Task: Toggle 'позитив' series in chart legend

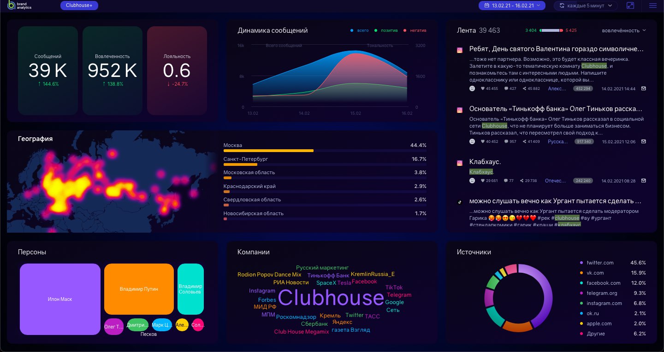Action: point(386,30)
